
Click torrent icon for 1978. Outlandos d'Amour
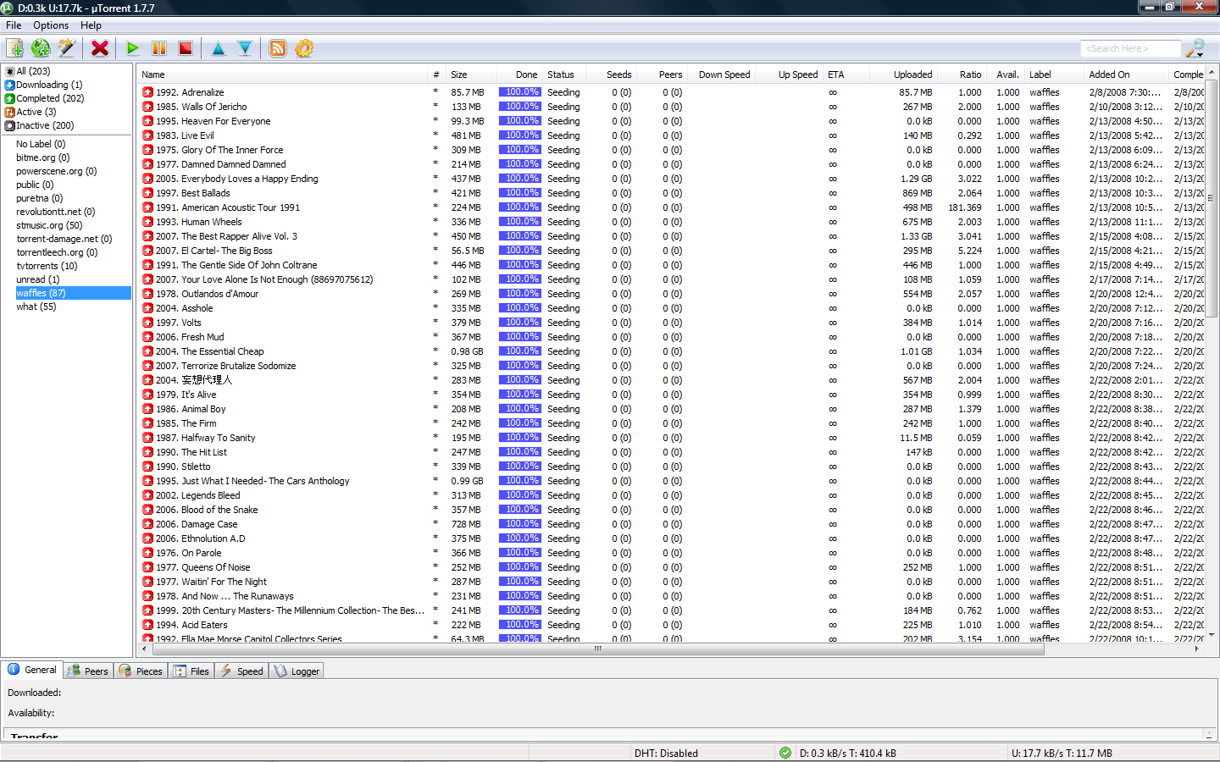(148, 294)
